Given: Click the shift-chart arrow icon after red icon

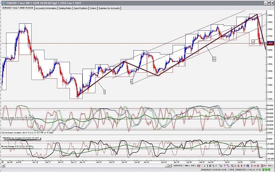Looking at the screenshot, I should point(204,166).
